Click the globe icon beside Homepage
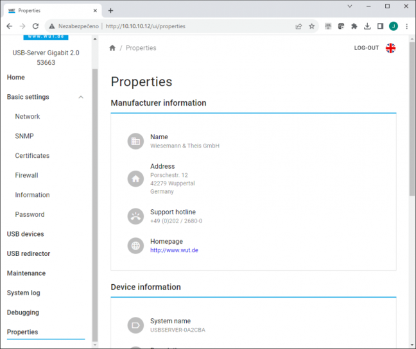416x349 pixels. [135, 246]
